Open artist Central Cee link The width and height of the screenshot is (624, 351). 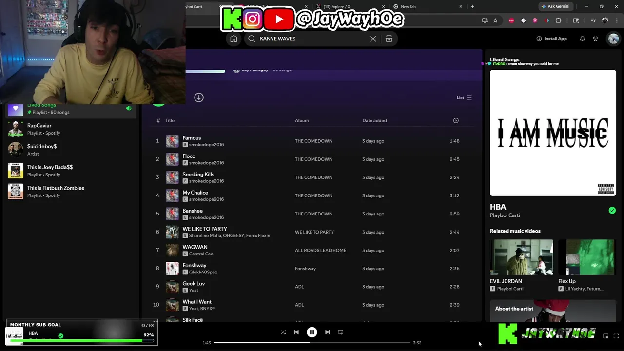click(x=201, y=254)
